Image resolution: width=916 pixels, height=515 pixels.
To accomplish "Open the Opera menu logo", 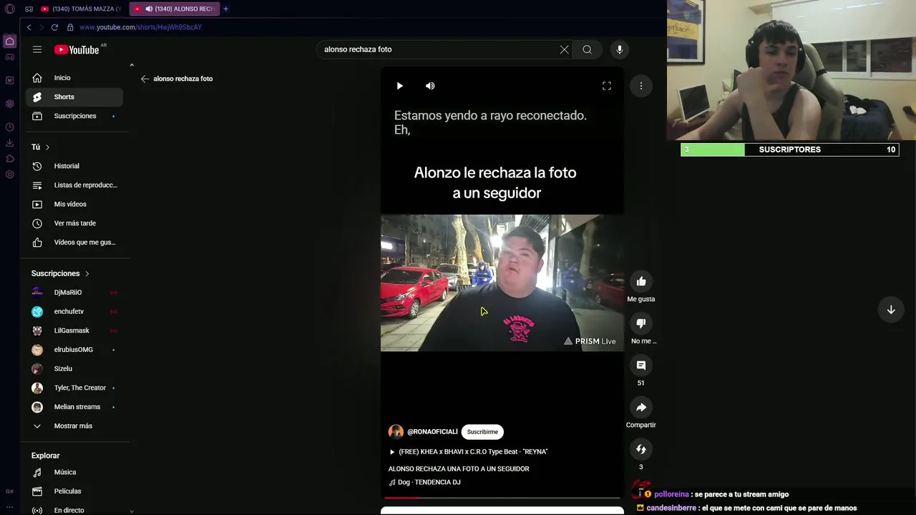I will pyautogui.click(x=10, y=9).
